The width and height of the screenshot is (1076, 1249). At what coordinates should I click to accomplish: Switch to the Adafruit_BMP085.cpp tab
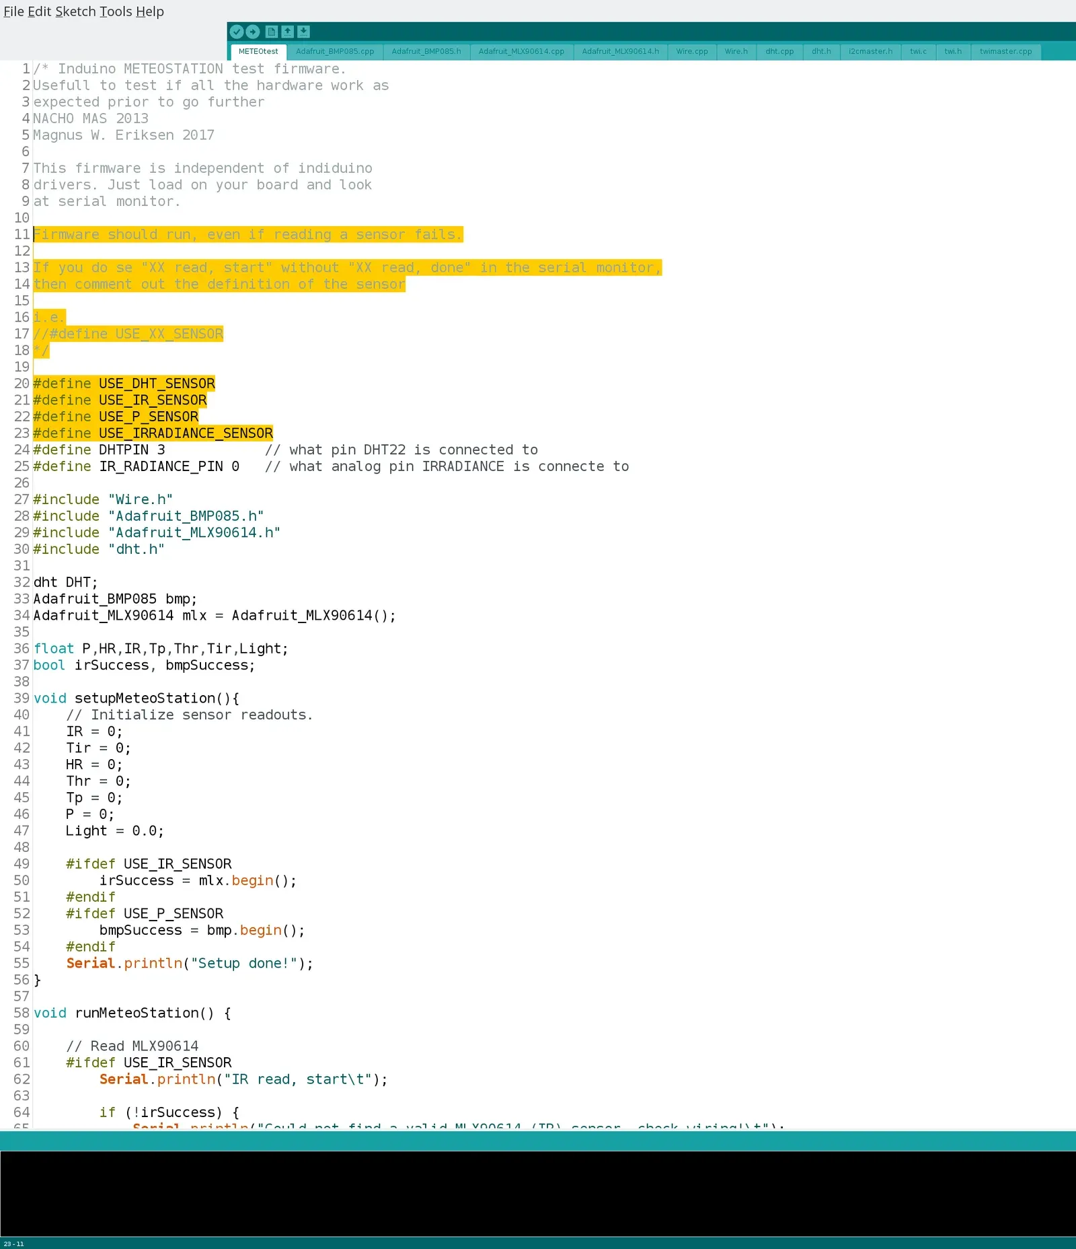pyautogui.click(x=335, y=52)
